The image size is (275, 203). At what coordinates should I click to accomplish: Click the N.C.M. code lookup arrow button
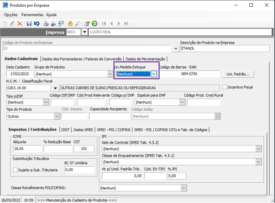point(55,88)
